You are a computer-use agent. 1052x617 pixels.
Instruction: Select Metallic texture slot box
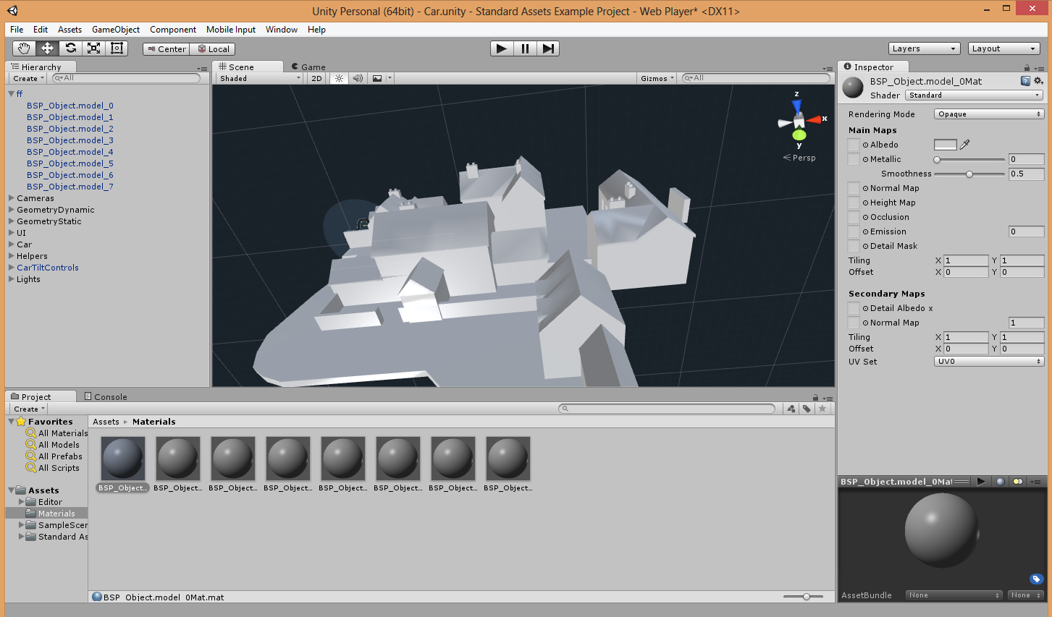pos(854,159)
